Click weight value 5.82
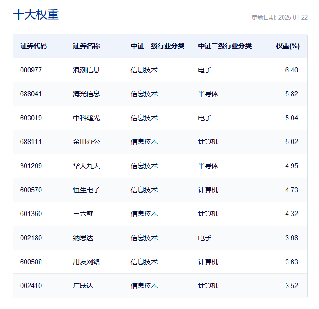319x309 pixels. pos(291,94)
